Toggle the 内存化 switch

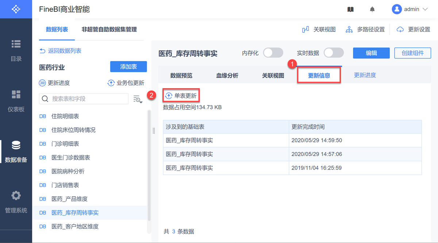[x=273, y=53]
